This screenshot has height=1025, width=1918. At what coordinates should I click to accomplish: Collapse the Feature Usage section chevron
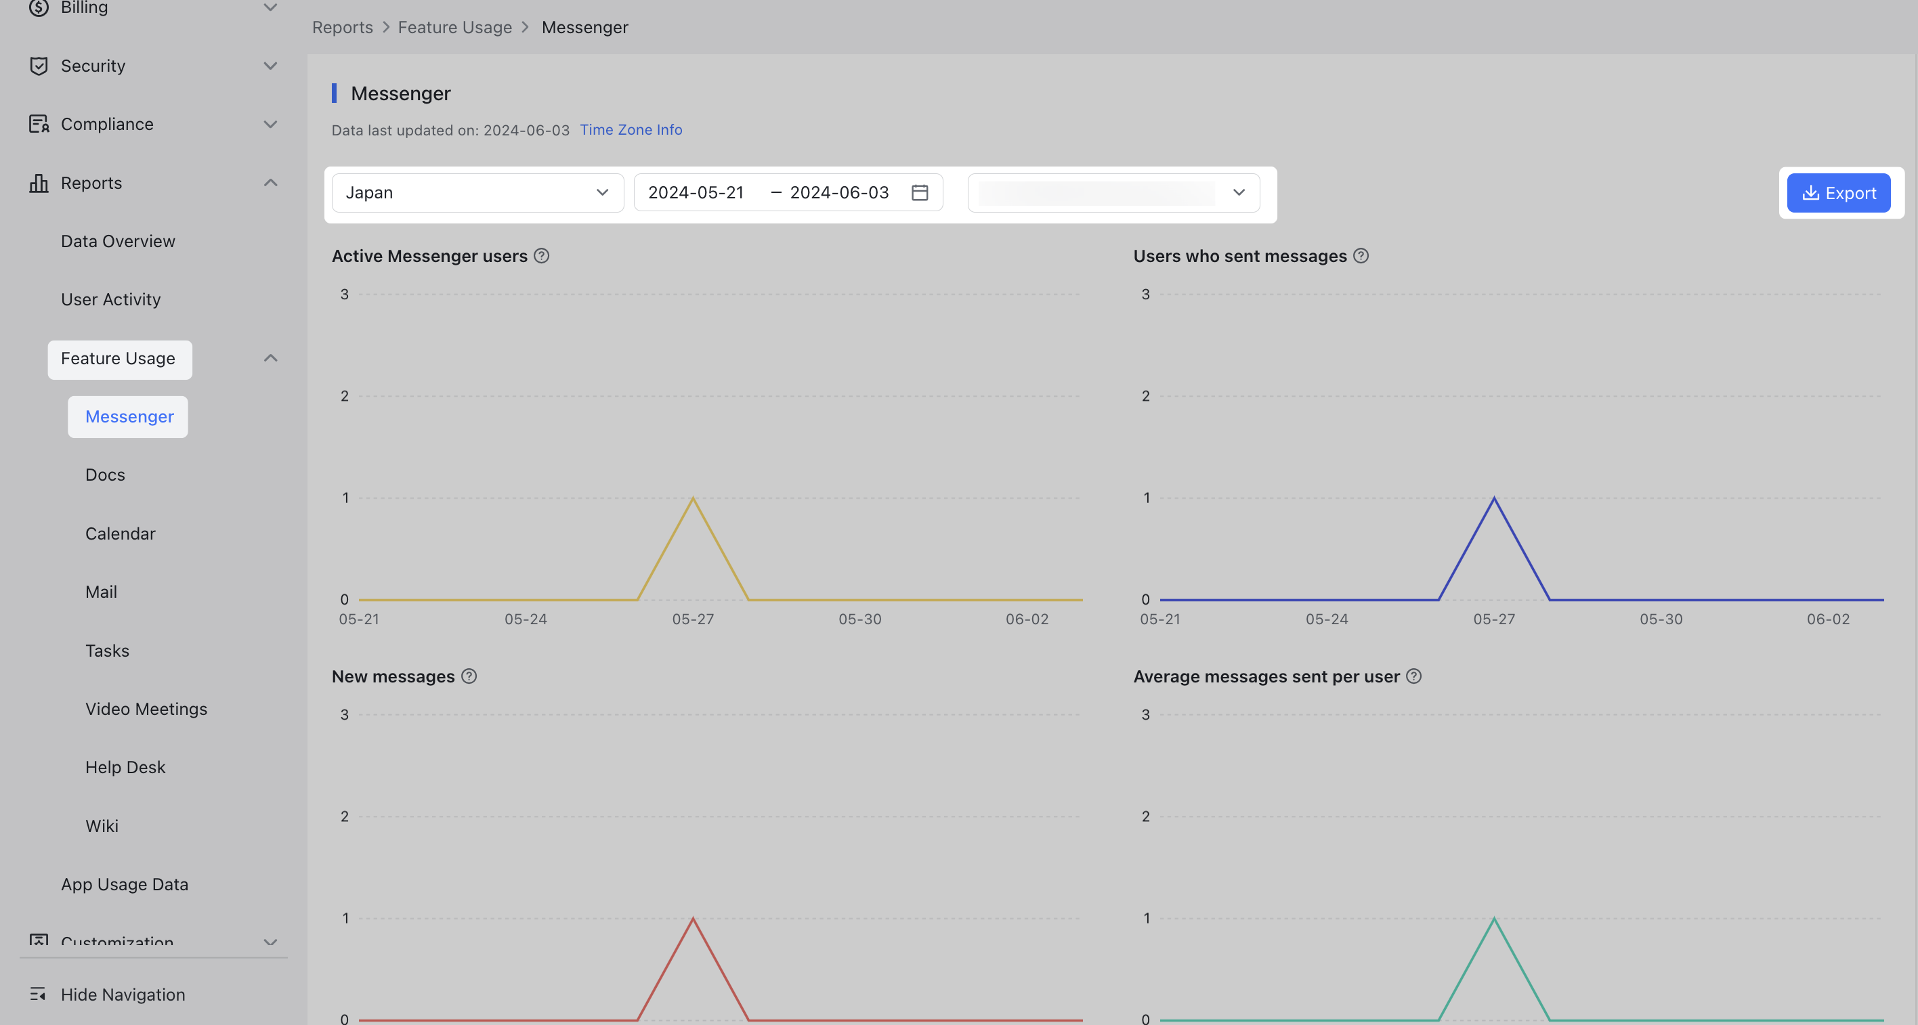coord(270,358)
